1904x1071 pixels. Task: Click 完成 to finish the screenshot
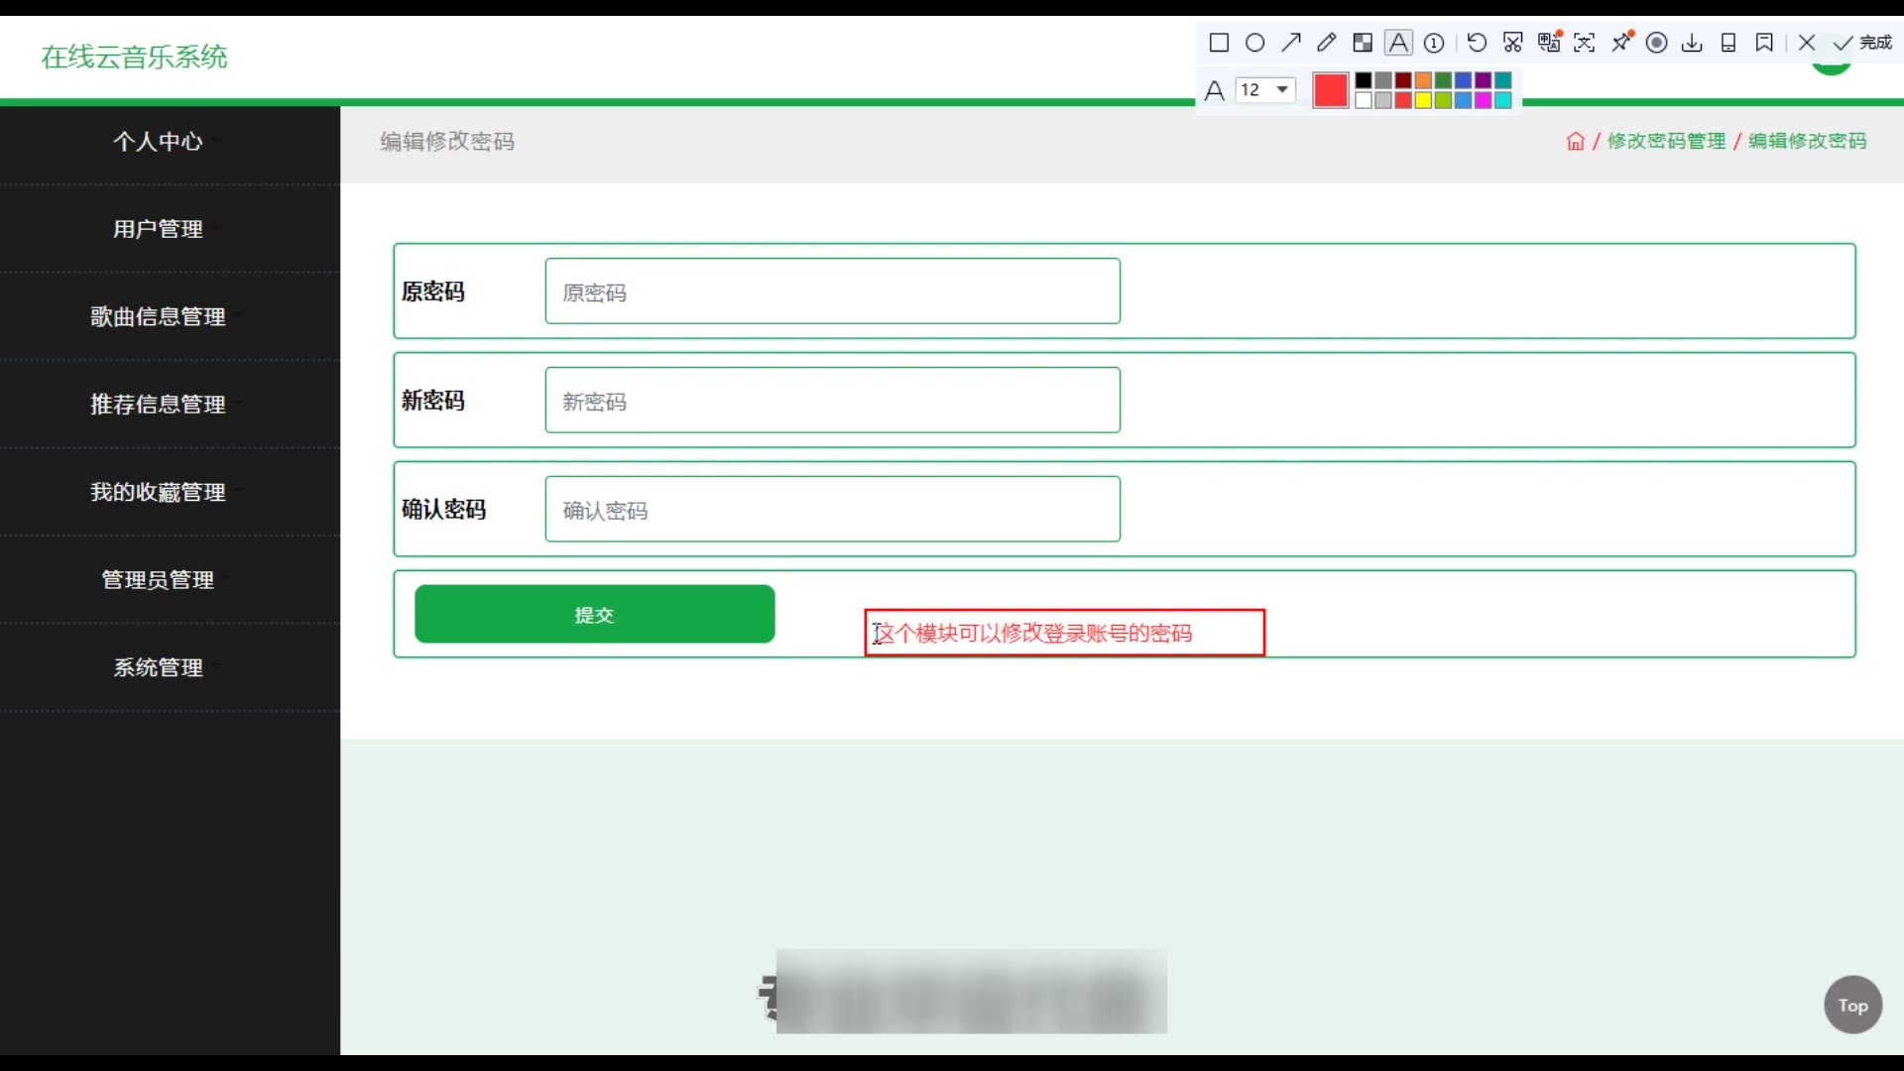1862,43
